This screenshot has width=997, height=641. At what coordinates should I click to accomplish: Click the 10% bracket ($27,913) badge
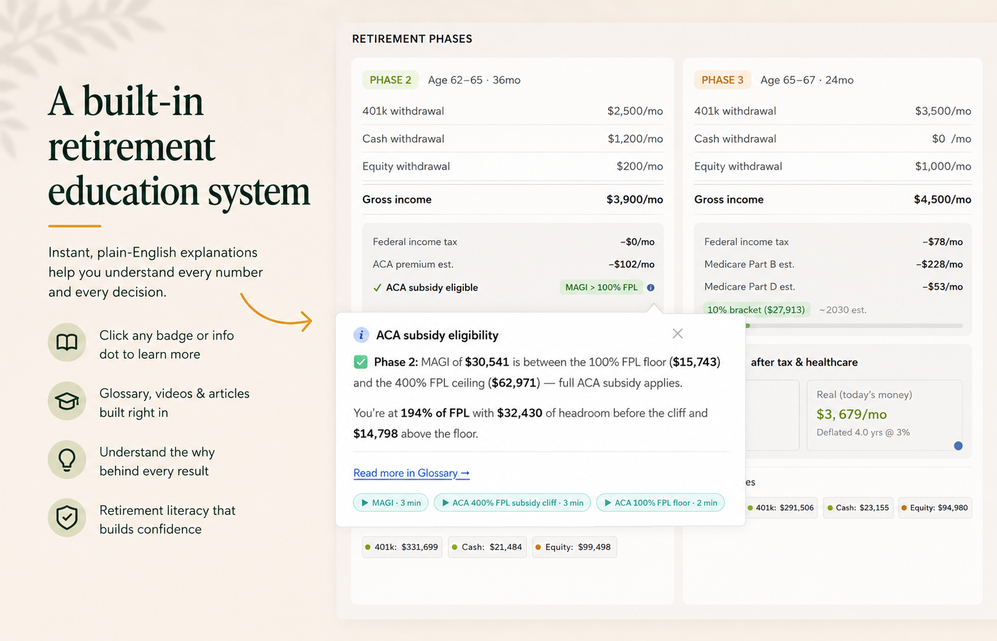click(x=757, y=310)
